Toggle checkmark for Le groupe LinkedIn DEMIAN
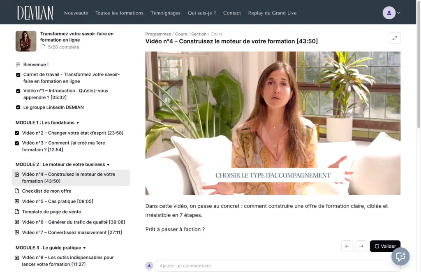This screenshot has width=421, height=272. point(18,107)
